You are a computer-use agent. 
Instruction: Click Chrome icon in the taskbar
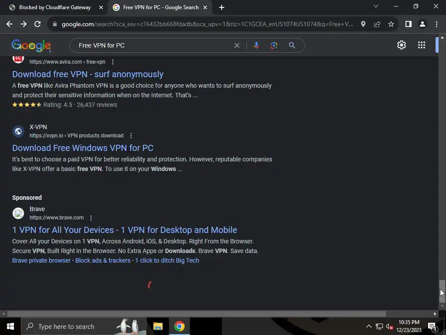(179, 326)
